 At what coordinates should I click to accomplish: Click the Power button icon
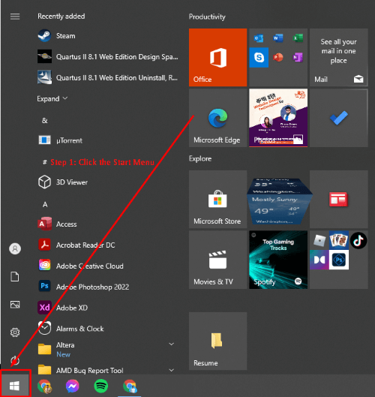15,360
